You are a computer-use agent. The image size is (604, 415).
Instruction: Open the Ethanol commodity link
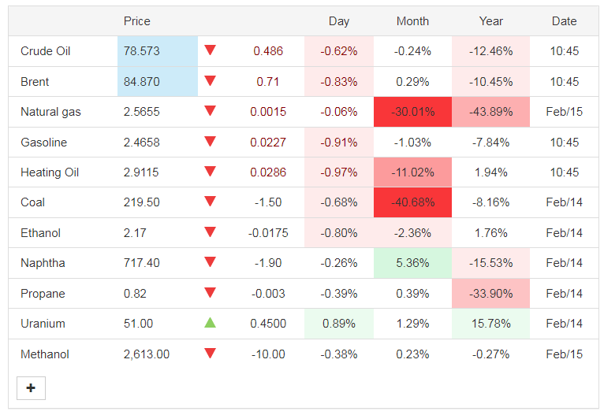coord(40,233)
